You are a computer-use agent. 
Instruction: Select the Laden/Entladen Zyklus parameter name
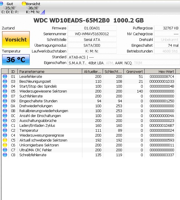click(x=37, y=125)
